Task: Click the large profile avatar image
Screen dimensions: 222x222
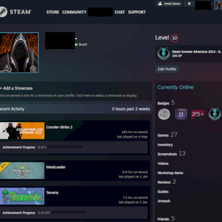Action: tap(19, 53)
